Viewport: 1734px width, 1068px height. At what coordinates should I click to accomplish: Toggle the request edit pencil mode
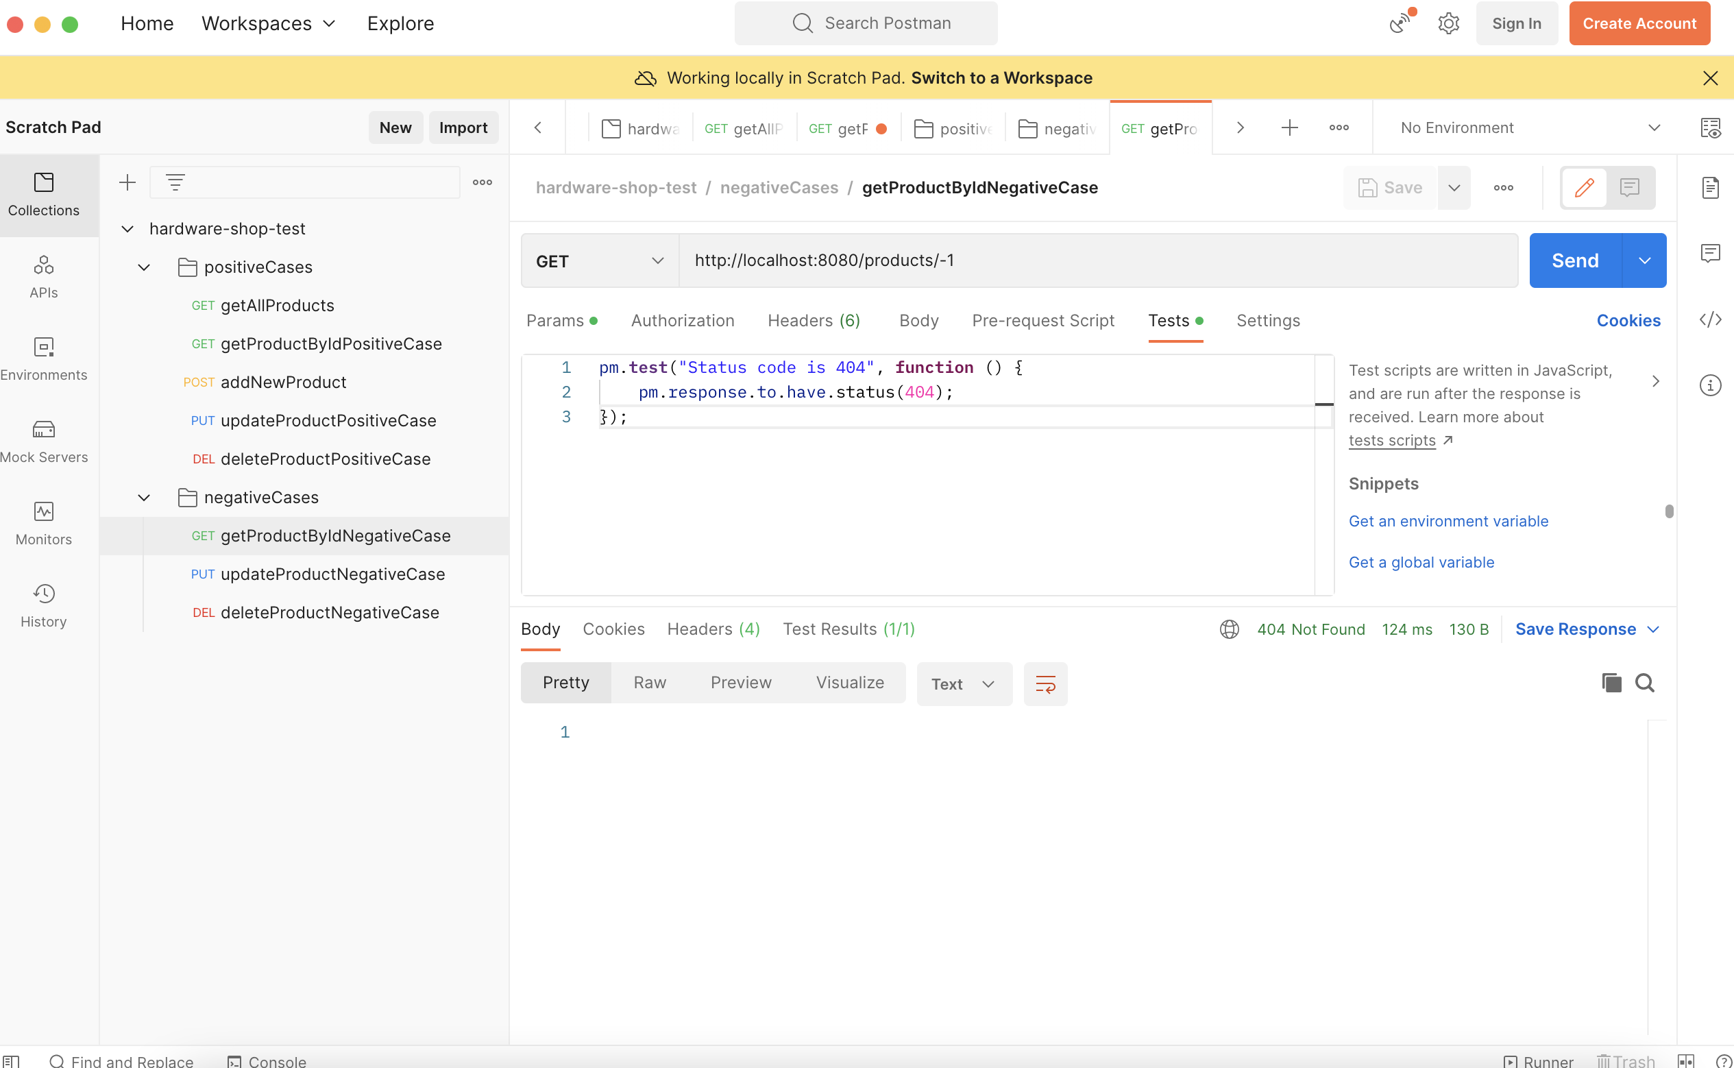point(1584,187)
